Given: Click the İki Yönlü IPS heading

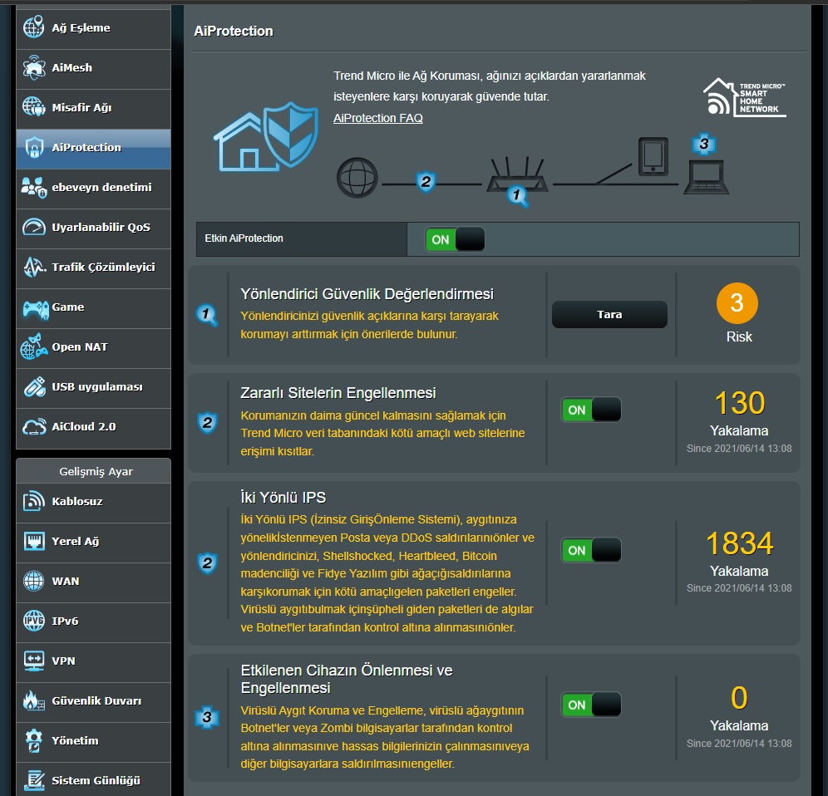Looking at the screenshot, I should click(x=283, y=497).
